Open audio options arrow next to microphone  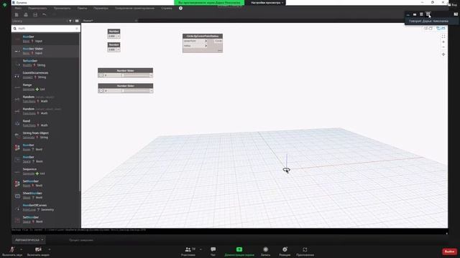tap(21, 249)
